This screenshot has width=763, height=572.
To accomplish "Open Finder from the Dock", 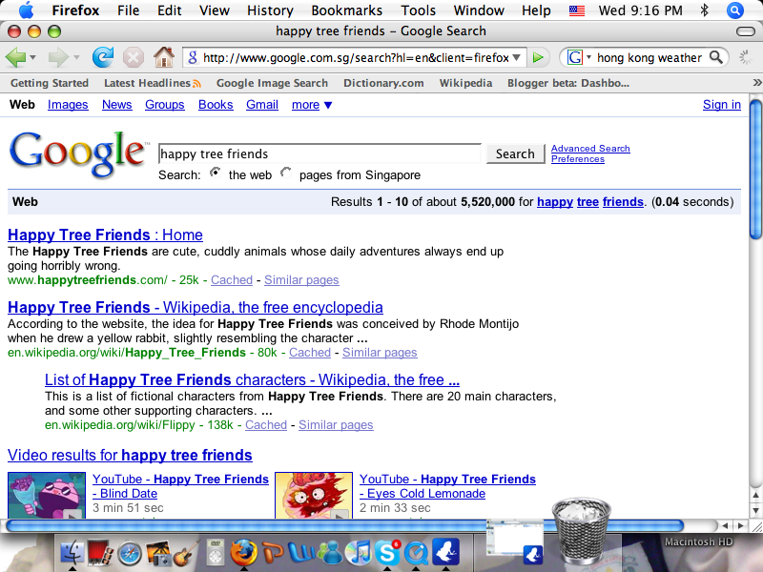I will (x=72, y=553).
